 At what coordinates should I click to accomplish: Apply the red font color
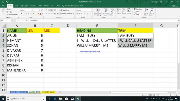(x=40, y=14)
